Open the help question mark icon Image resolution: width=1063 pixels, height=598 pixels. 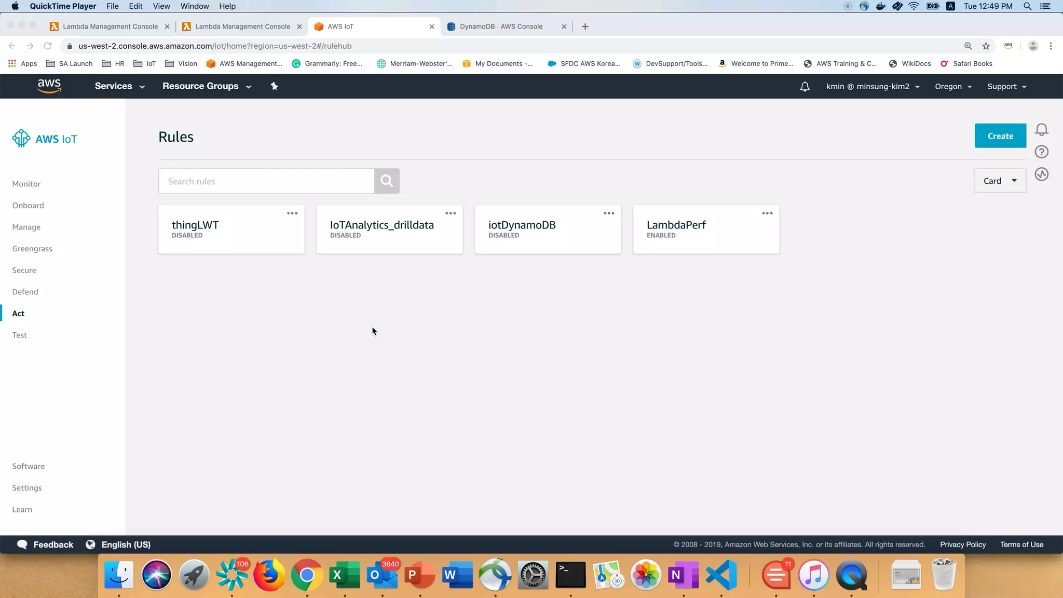1041,152
